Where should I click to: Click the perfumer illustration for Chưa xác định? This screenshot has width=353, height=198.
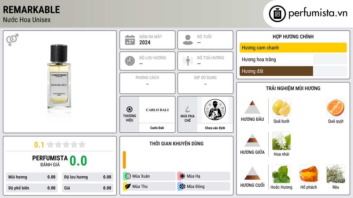[215, 110]
